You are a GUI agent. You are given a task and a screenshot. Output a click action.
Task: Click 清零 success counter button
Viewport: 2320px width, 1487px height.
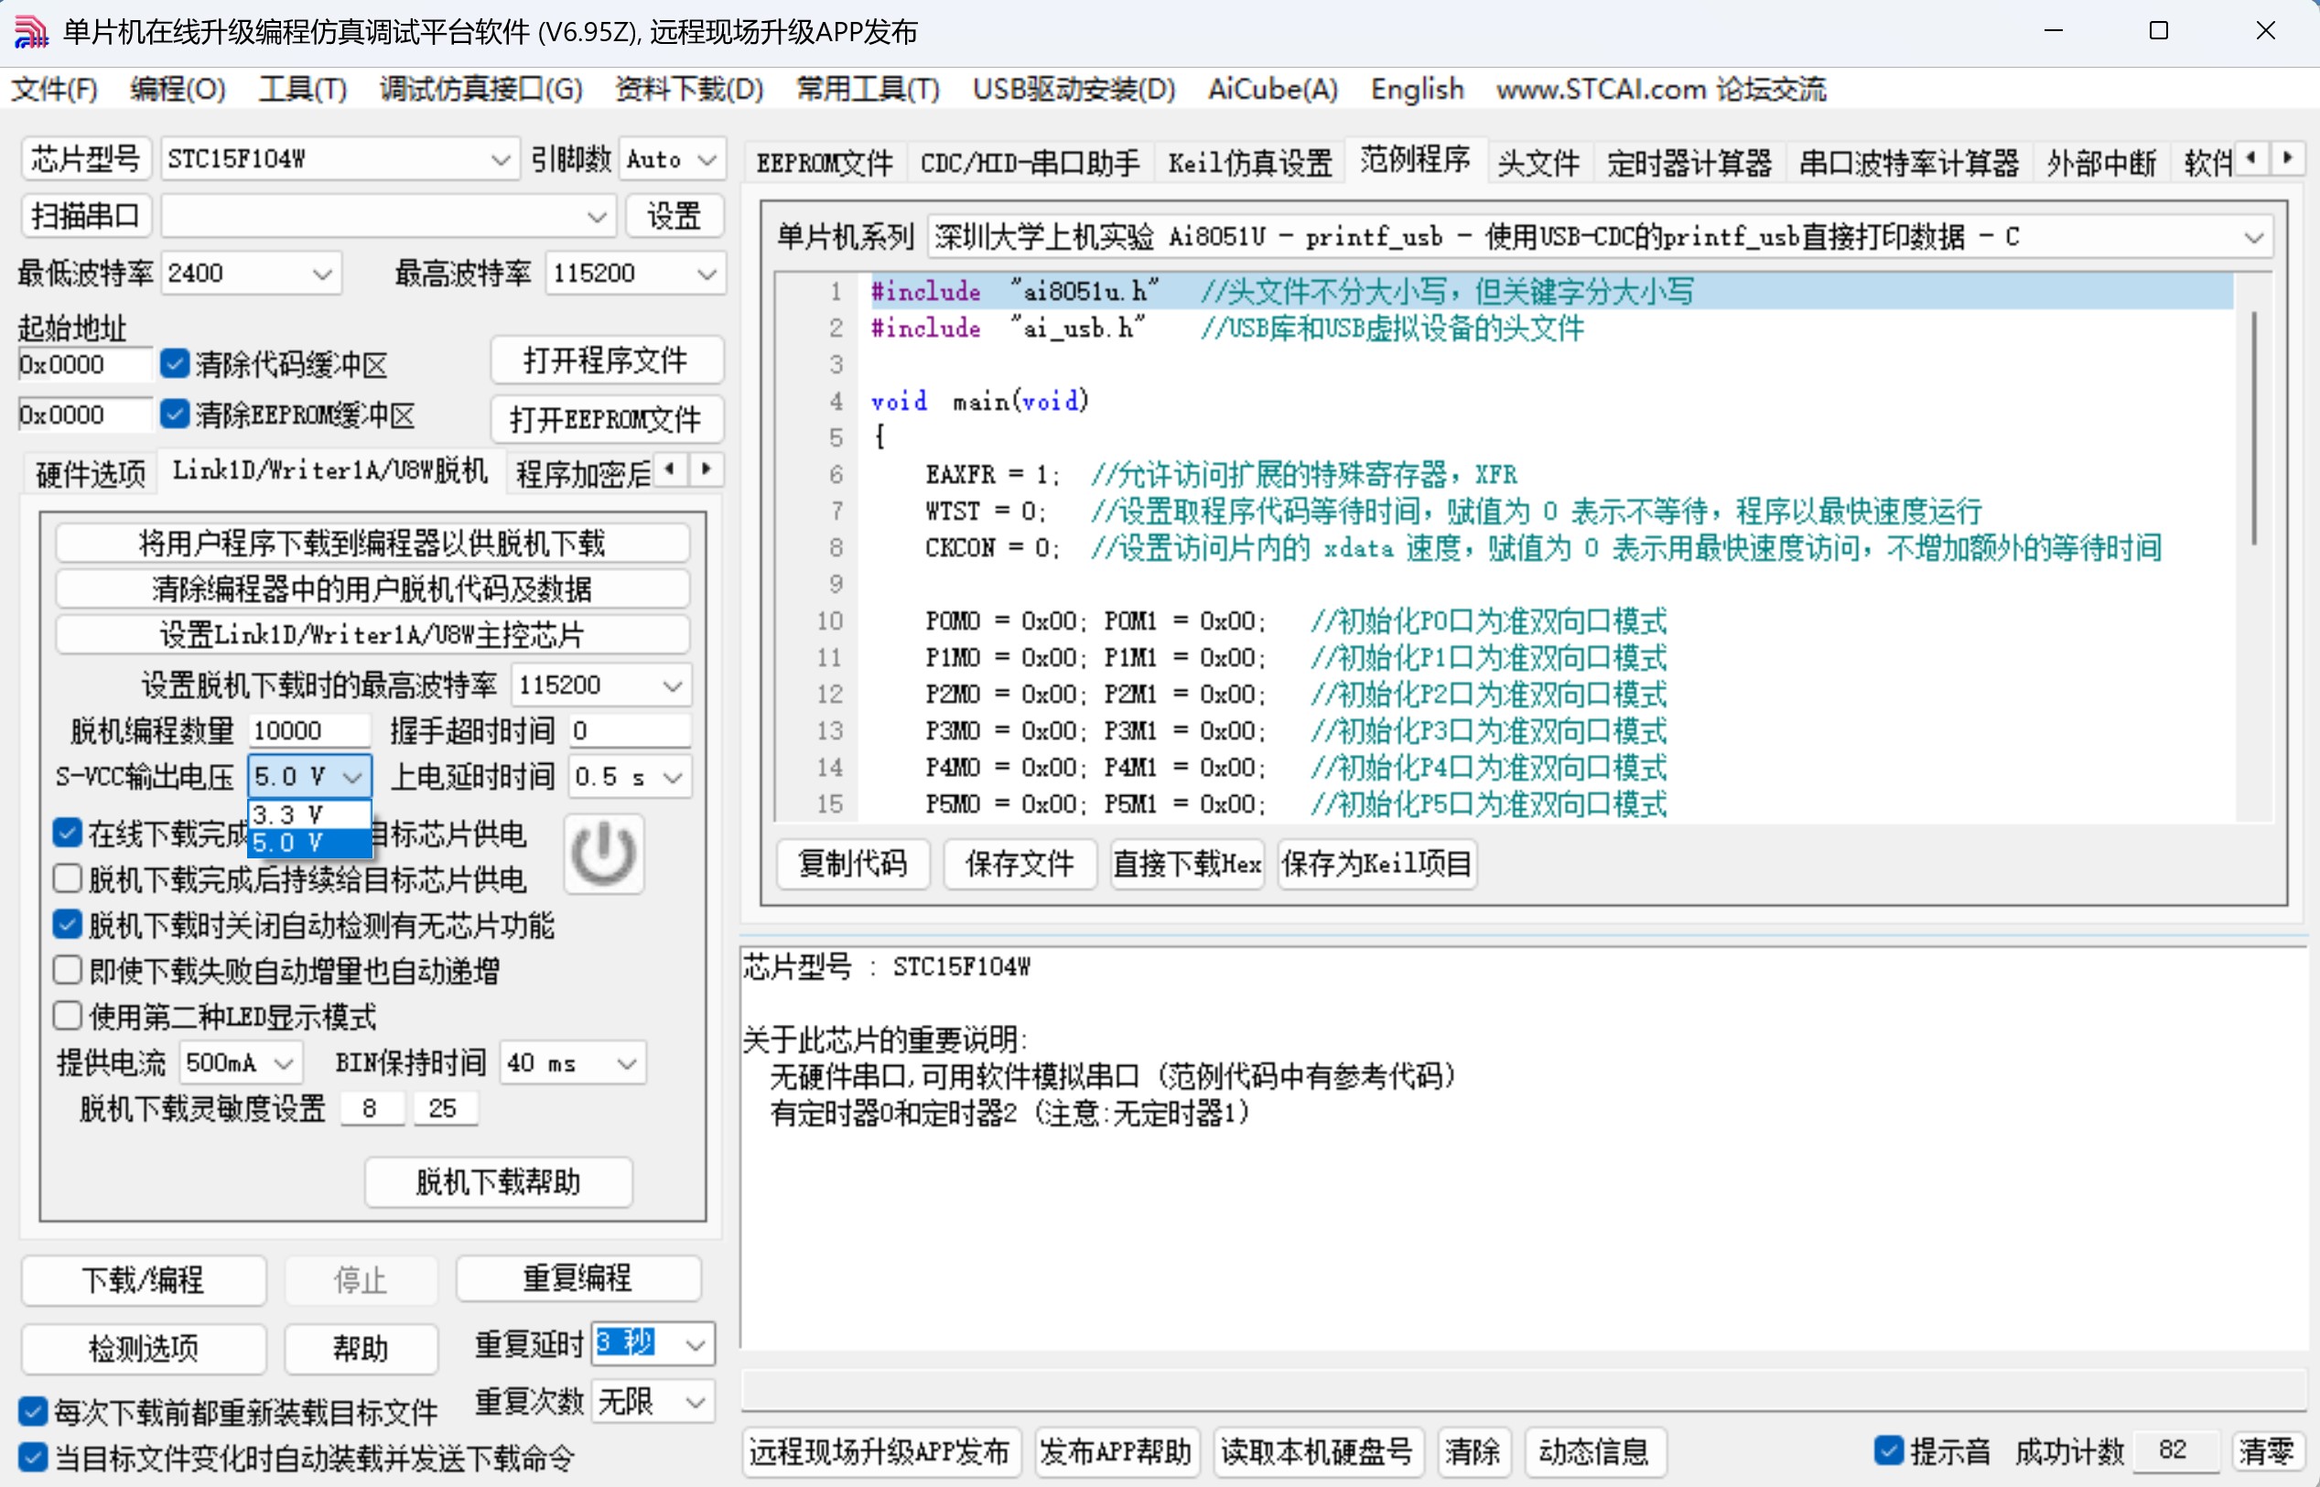(2266, 1451)
